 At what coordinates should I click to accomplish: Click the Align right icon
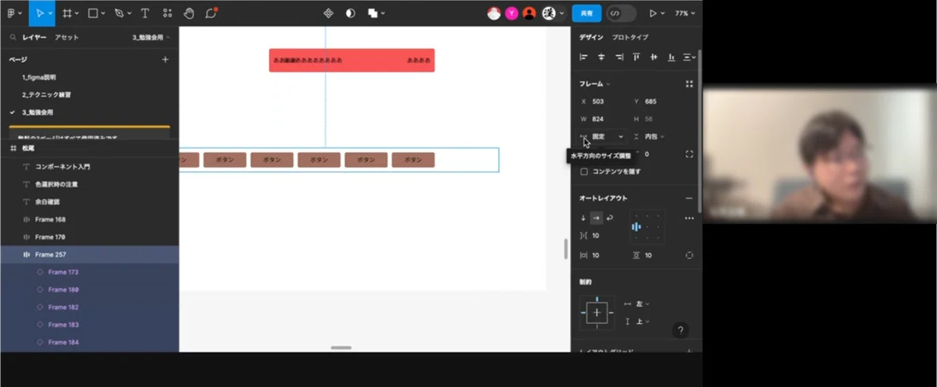[619, 57]
